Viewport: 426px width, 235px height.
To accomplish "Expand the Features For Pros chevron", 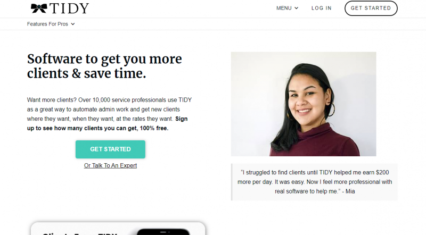I will [73, 24].
